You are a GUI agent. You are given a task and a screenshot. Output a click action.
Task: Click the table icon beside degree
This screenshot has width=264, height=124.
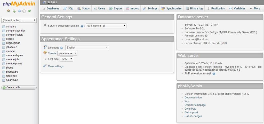(x=4, y=39)
